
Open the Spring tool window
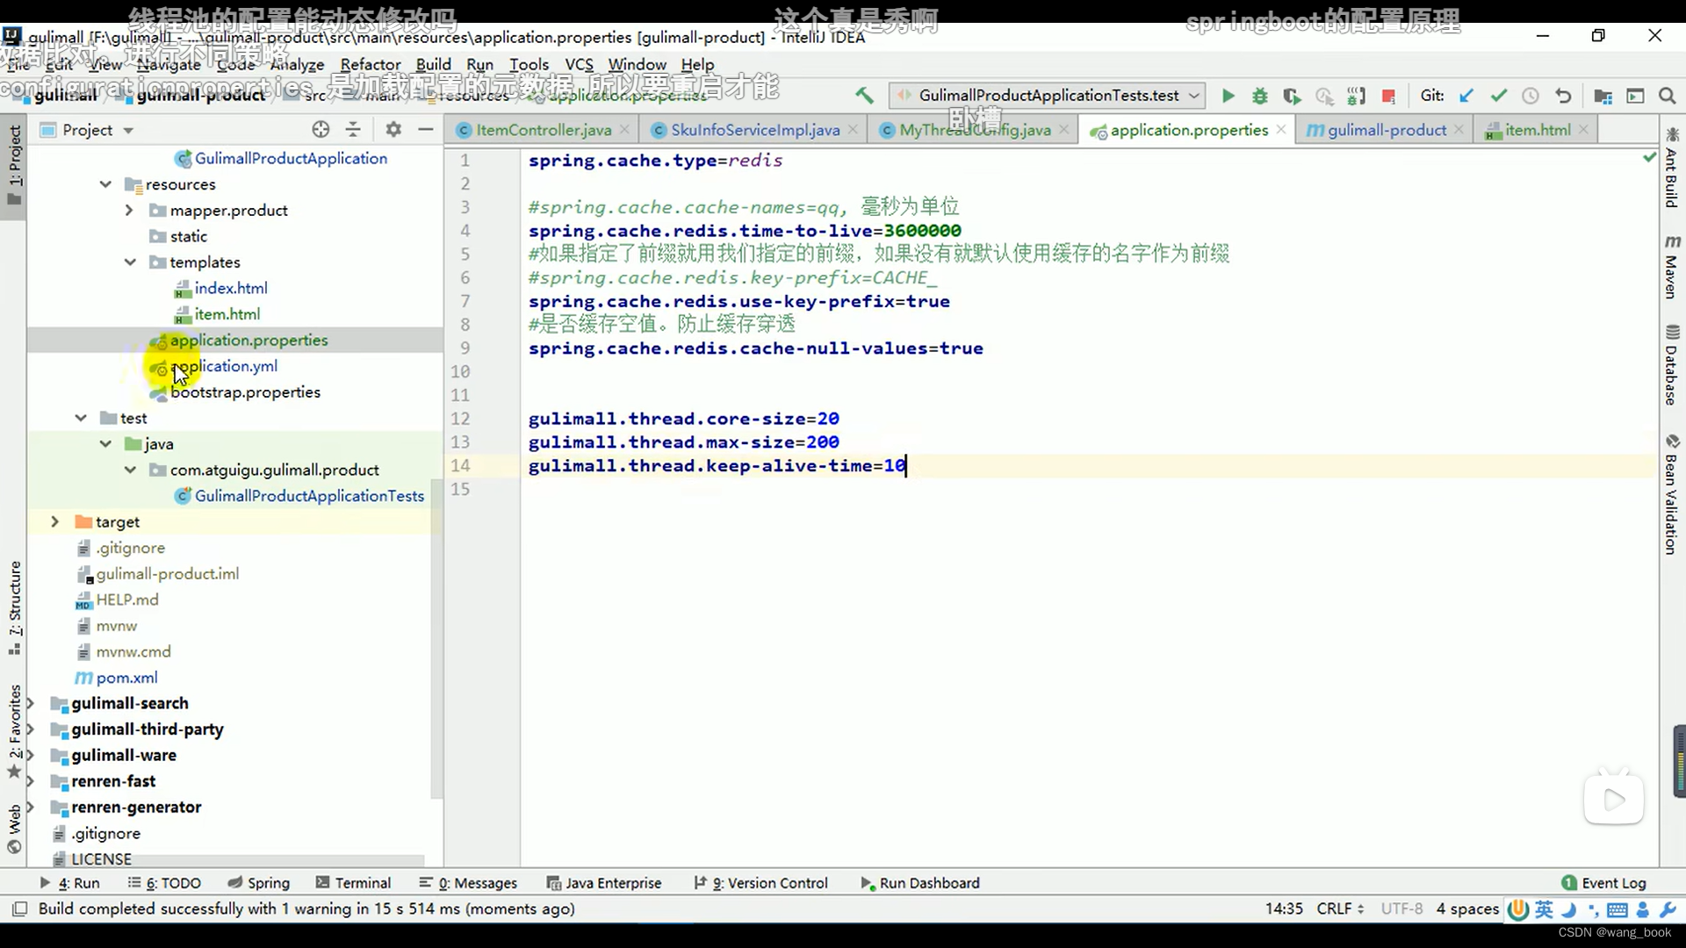(259, 883)
